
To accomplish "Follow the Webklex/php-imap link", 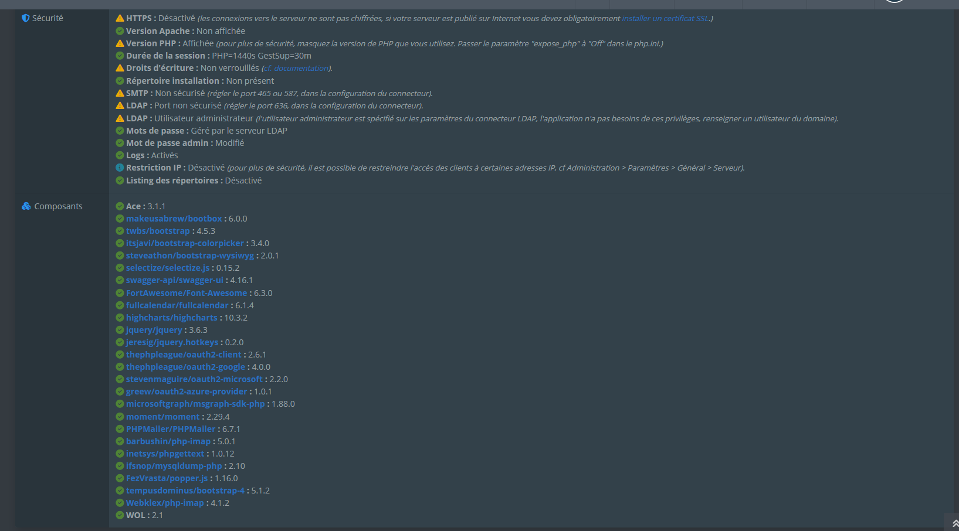I will coord(165,503).
